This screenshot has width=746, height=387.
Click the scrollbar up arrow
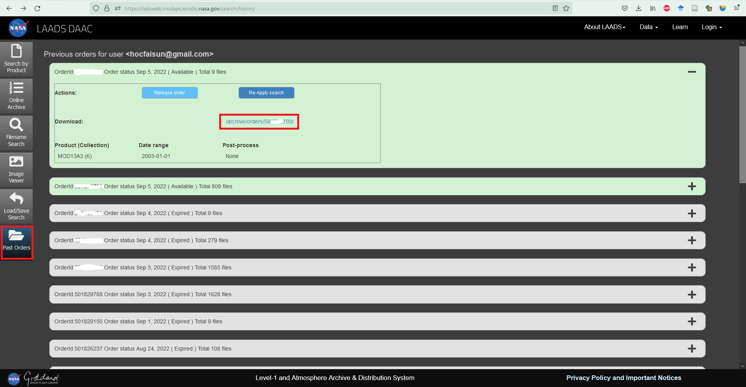pyautogui.click(x=742, y=43)
